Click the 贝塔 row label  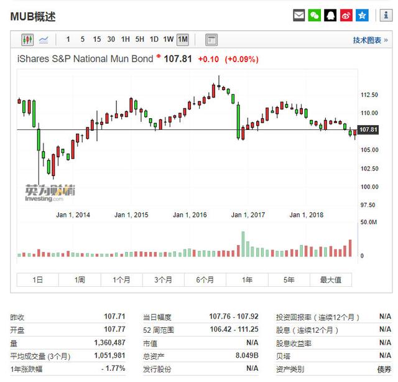pos(284,356)
